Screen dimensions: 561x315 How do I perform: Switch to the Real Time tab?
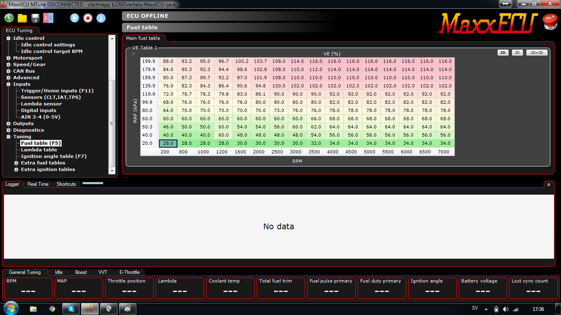pyautogui.click(x=38, y=184)
